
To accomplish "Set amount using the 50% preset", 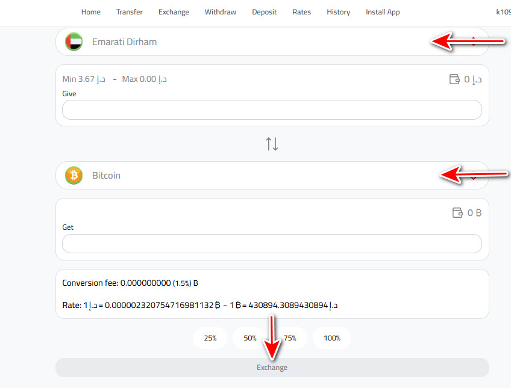I will point(250,338).
